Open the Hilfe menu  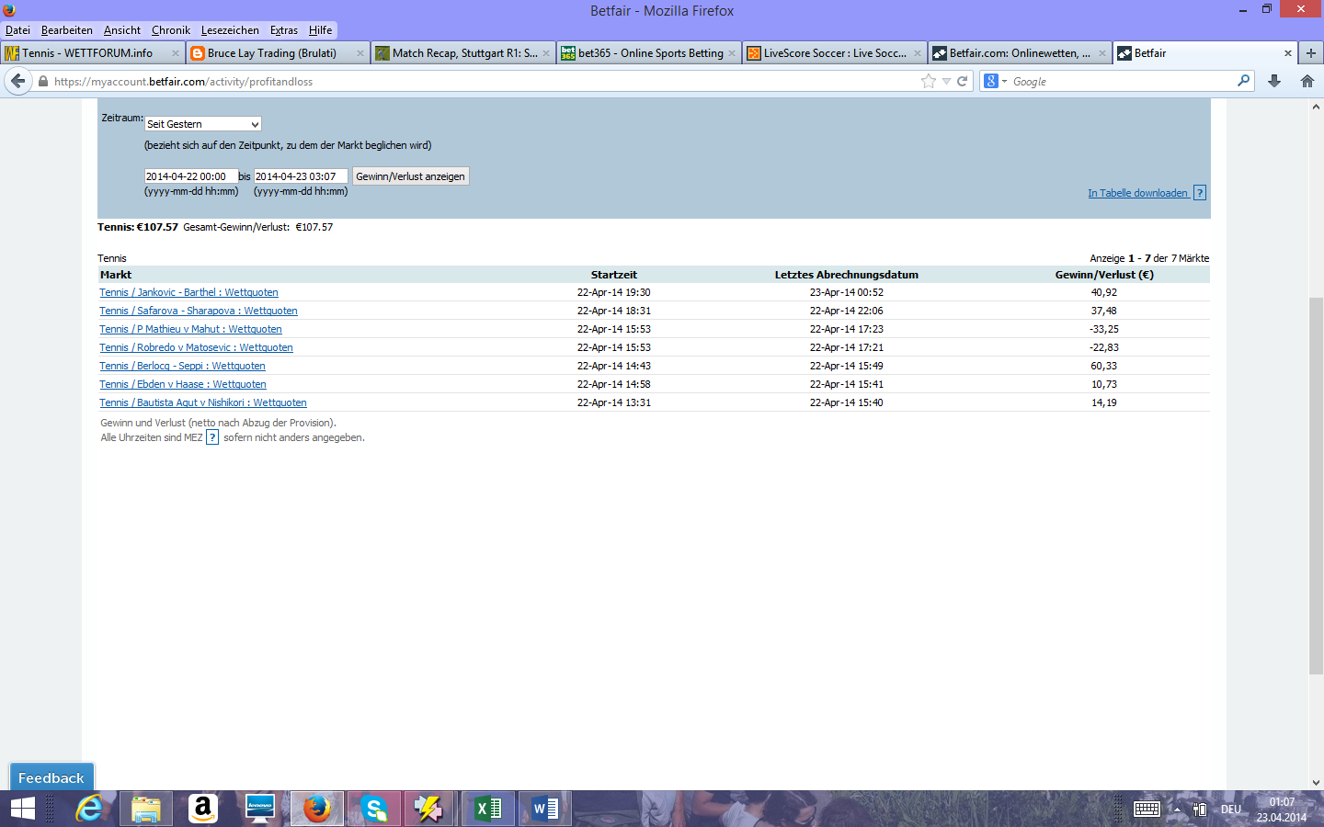tap(321, 30)
